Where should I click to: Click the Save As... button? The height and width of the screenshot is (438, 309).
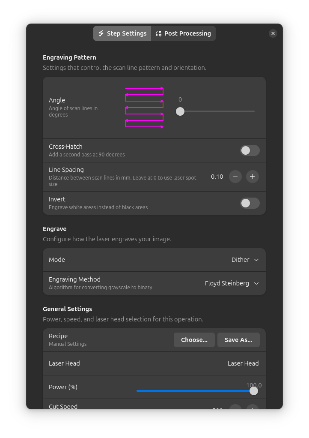(238, 340)
